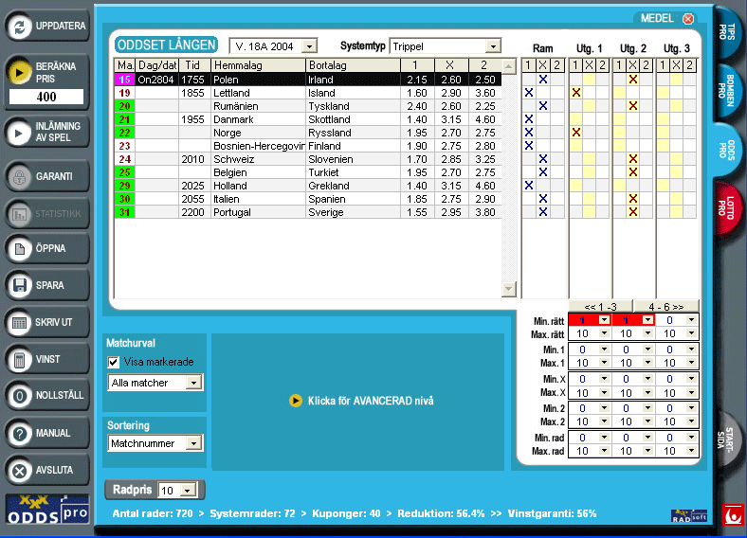Expand the Radpris dropdown
747x538 pixels.
click(x=188, y=490)
